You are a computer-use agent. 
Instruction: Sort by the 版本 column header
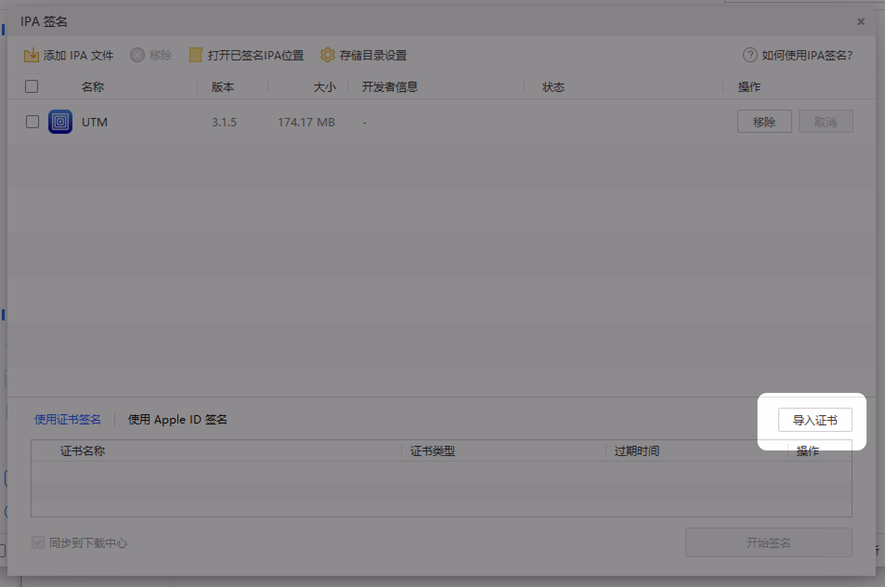pos(223,87)
